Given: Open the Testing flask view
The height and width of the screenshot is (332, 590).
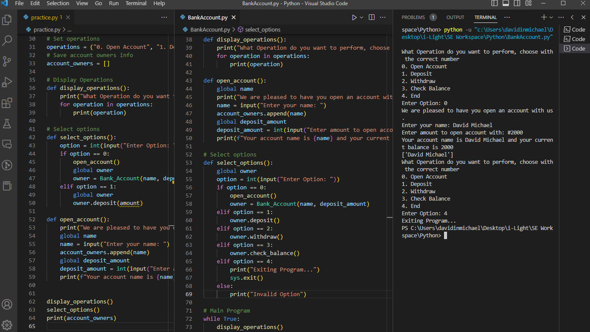Looking at the screenshot, I should 7,123.
